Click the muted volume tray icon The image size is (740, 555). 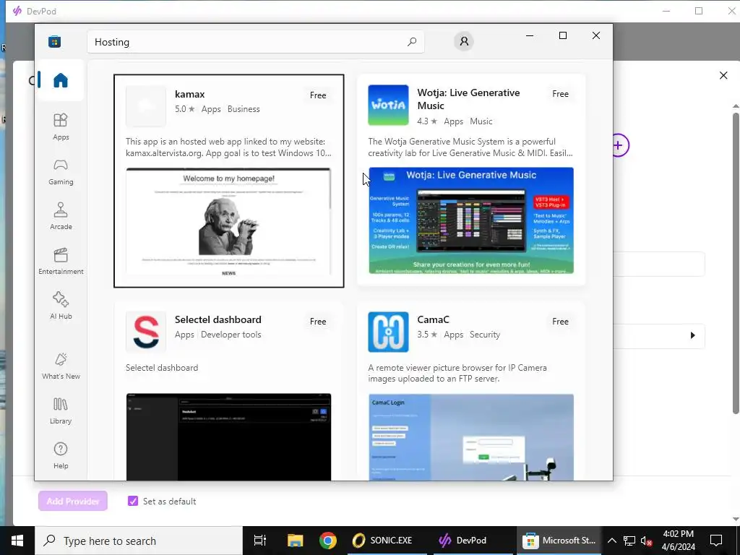pos(646,541)
